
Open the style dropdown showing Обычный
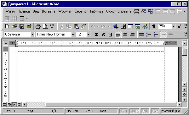click(x=32, y=35)
